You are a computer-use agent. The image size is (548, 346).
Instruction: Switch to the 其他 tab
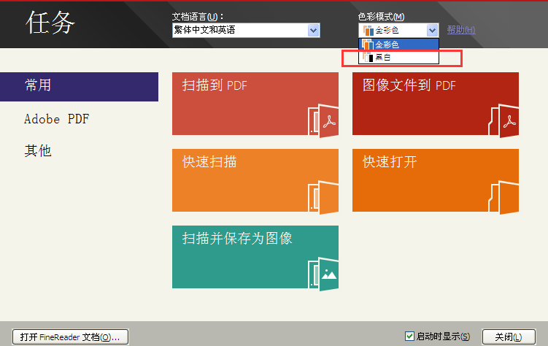point(38,151)
